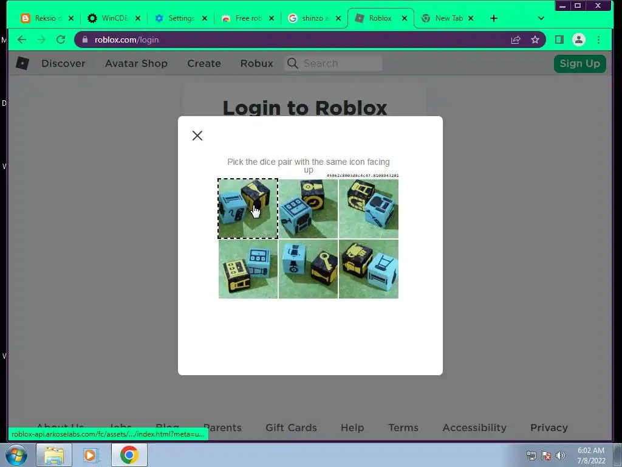Pick the bottom-right dice pair image

pos(369,269)
